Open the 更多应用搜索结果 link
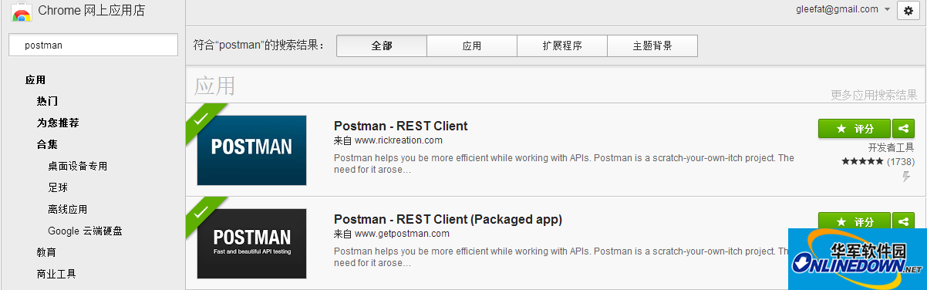 874,96
